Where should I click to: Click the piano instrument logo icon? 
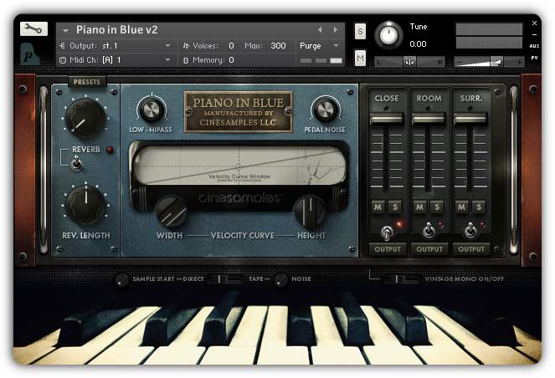click(30, 54)
